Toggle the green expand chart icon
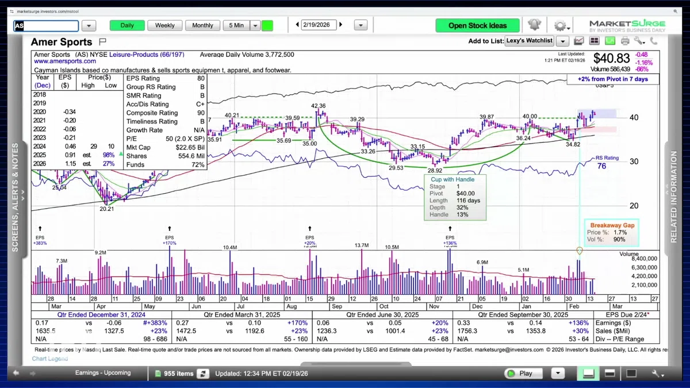This screenshot has height=388, width=690. pos(609,41)
